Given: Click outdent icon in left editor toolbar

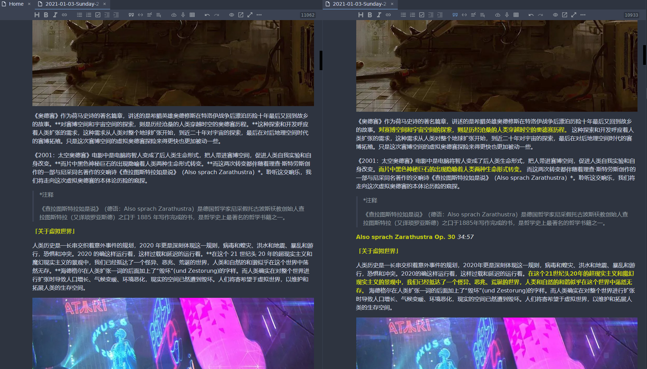Looking at the screenshot, I should point(107,15).
